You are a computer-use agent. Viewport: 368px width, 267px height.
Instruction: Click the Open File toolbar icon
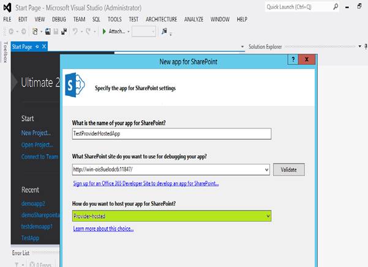[48, 31]
